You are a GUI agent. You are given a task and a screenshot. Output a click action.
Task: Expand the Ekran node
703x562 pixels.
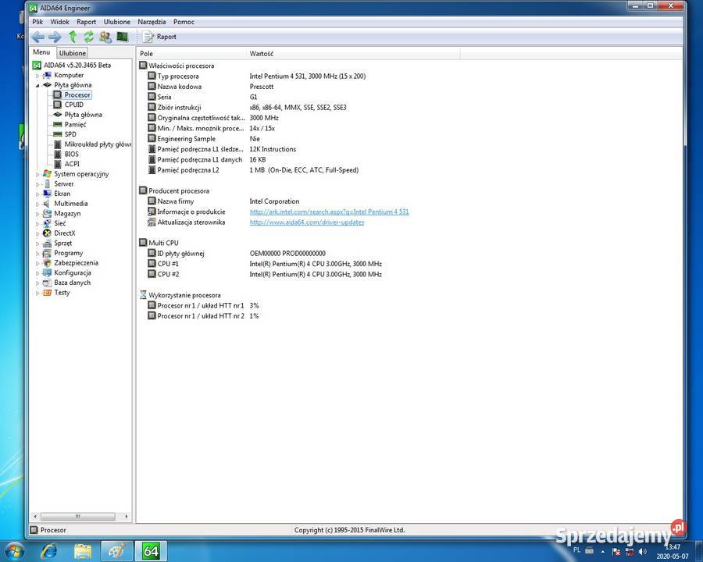pyautogui.click(x=37, y=194)
